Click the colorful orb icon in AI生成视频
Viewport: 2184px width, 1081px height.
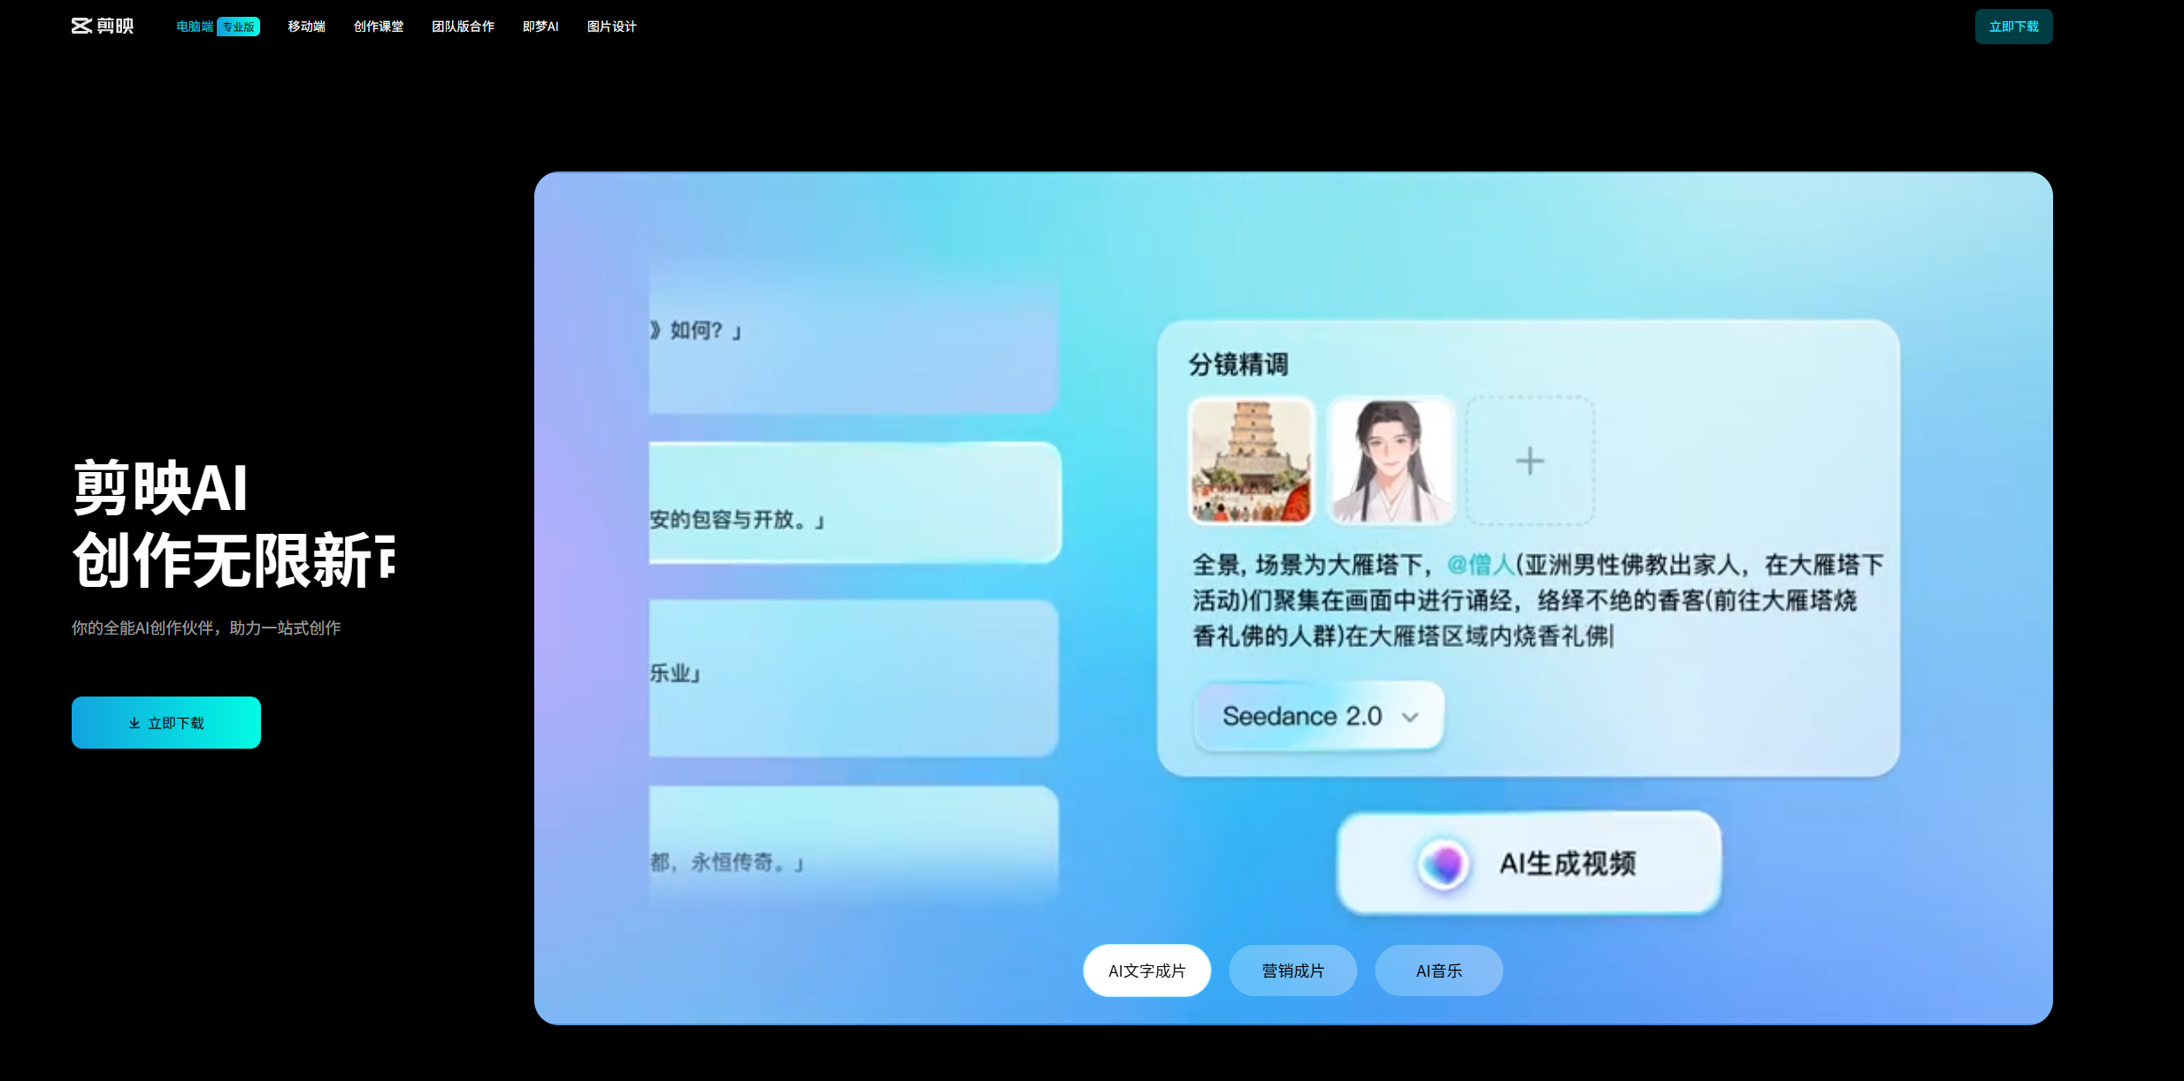pyautogui.click(x=1444, y=864)
